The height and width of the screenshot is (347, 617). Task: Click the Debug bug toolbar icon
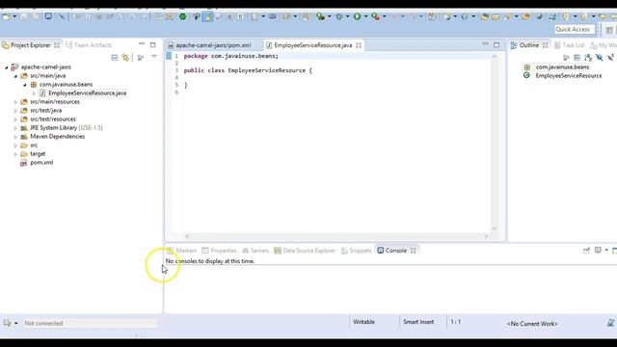(x=338, y=17)
